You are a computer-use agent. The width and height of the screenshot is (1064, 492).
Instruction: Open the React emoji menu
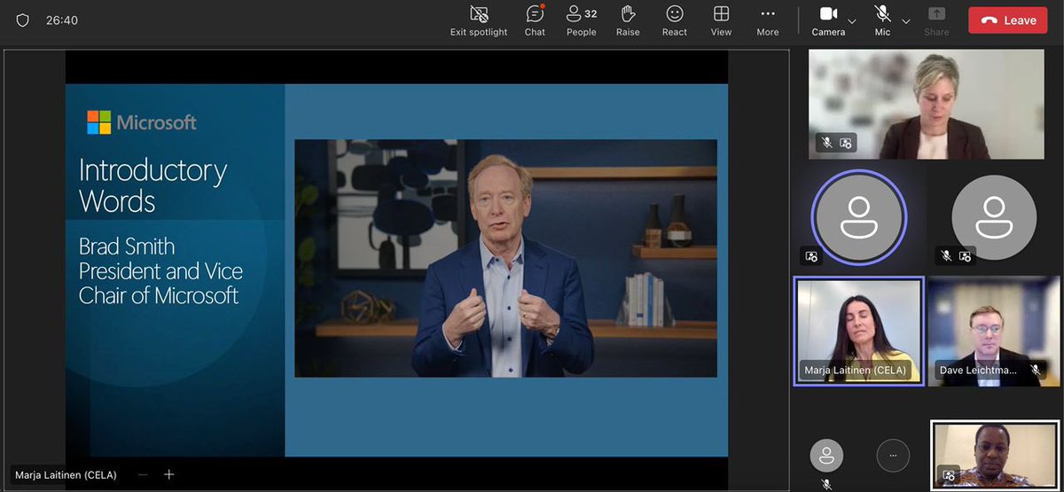click(675, 20)
